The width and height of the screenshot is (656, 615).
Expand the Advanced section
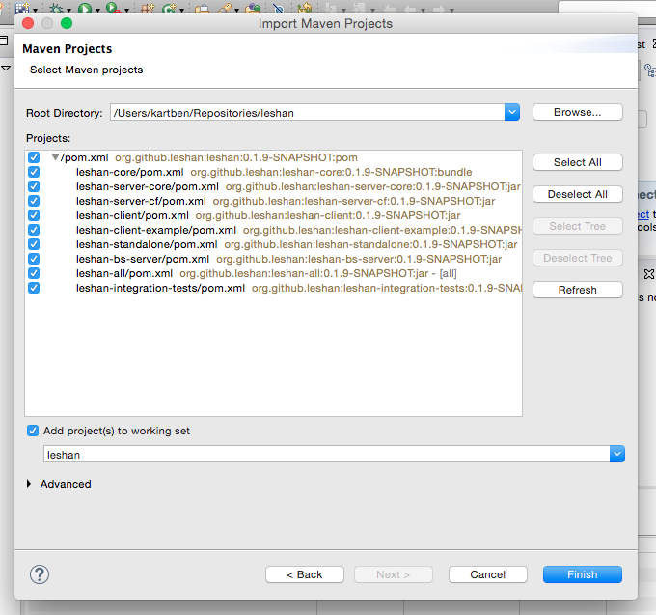[x=29, y=484]
